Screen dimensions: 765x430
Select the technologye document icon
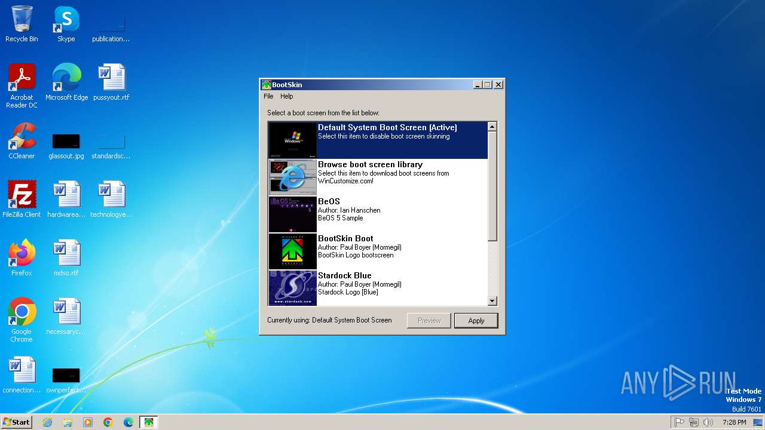pyautogui.click(x=111, y=199)
